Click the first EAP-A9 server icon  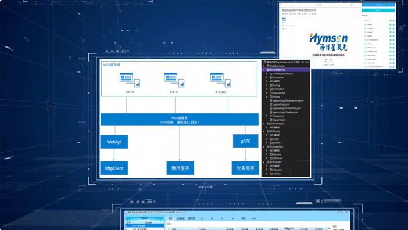click(130, 80)
